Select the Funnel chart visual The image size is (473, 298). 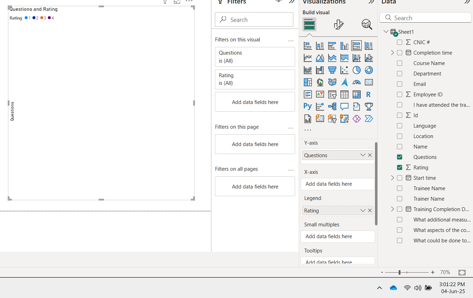[332, 70]
